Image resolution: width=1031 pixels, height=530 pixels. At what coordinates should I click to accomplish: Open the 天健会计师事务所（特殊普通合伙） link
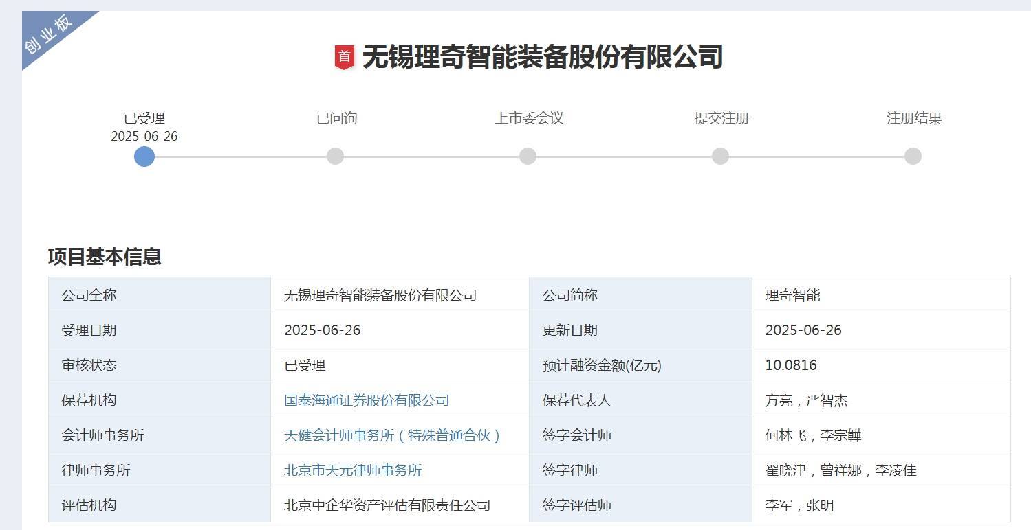pyautogui.click(x=393, y=435)
